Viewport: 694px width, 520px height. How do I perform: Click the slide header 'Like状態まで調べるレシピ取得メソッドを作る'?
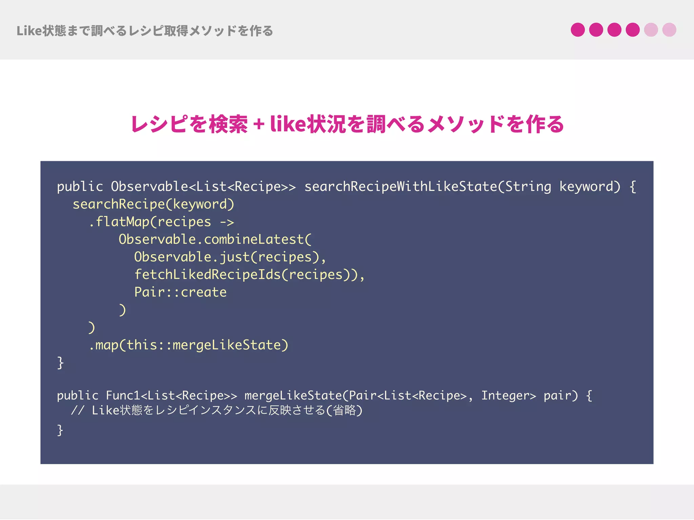[145, 31]
